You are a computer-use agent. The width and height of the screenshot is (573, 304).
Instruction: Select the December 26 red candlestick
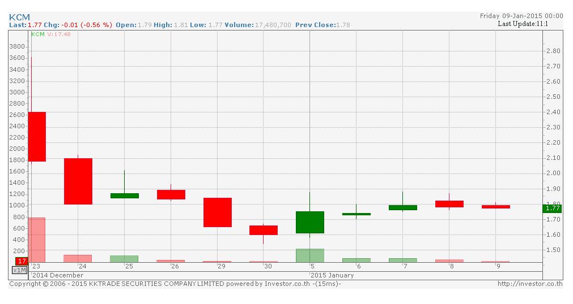coord(171,194)
